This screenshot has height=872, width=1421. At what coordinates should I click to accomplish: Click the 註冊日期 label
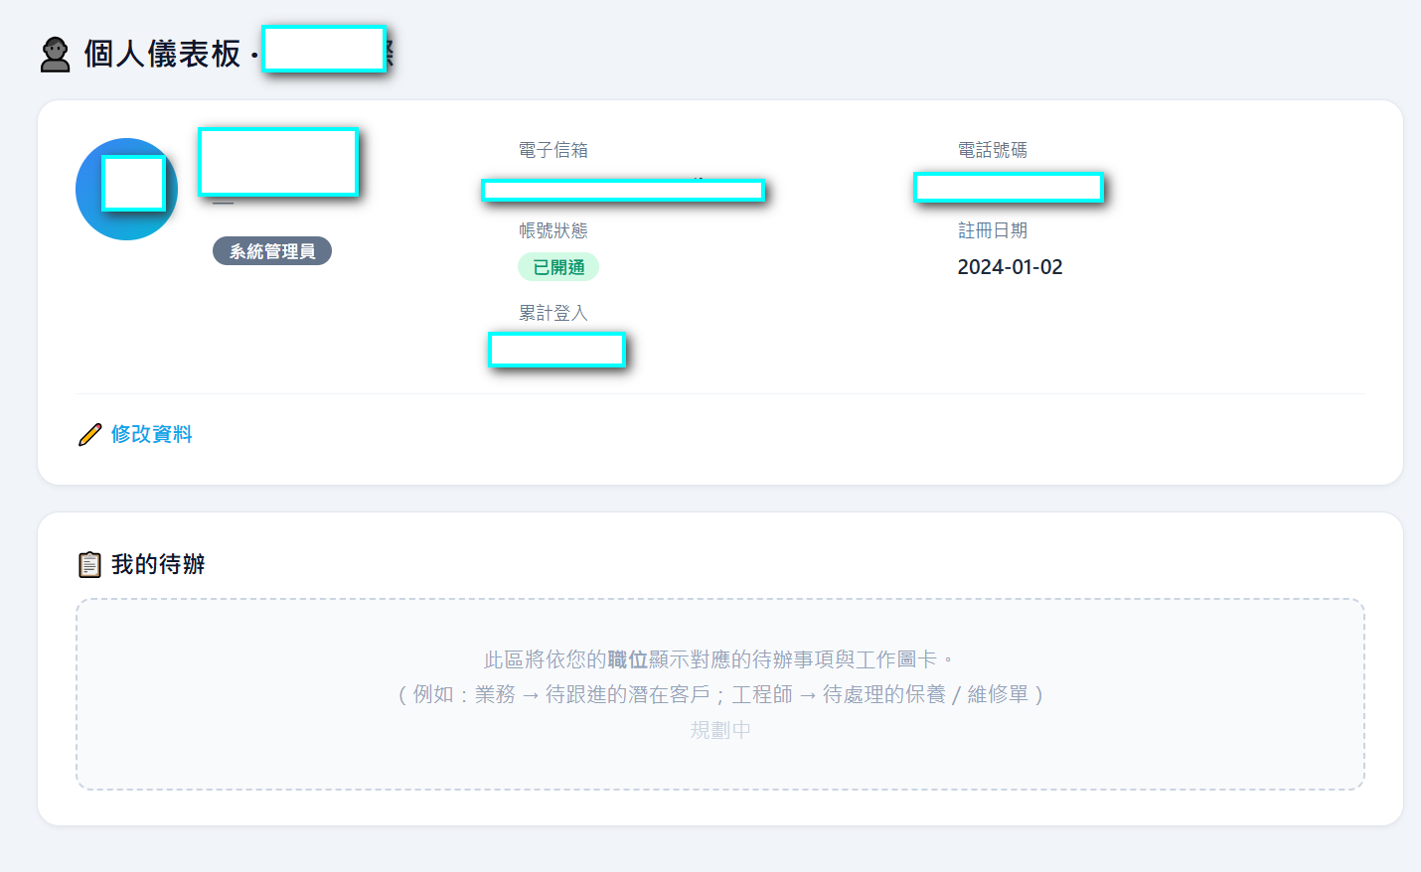tap(993, 230)
